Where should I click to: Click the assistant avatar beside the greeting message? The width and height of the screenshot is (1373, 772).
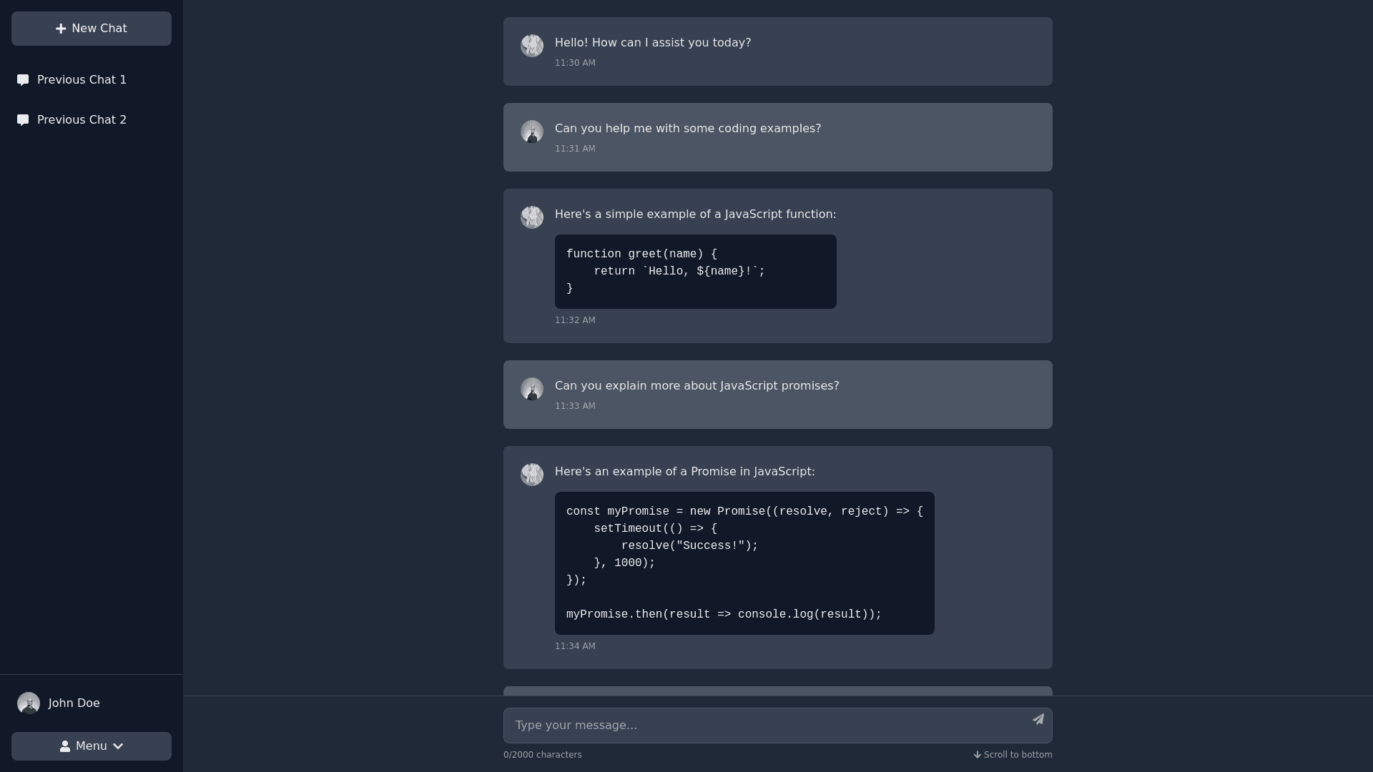pyautogui.click(x=532, y=46)
